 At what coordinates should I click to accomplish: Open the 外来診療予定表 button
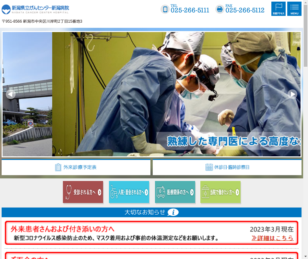pyautogui.click(x=76, y=167)
